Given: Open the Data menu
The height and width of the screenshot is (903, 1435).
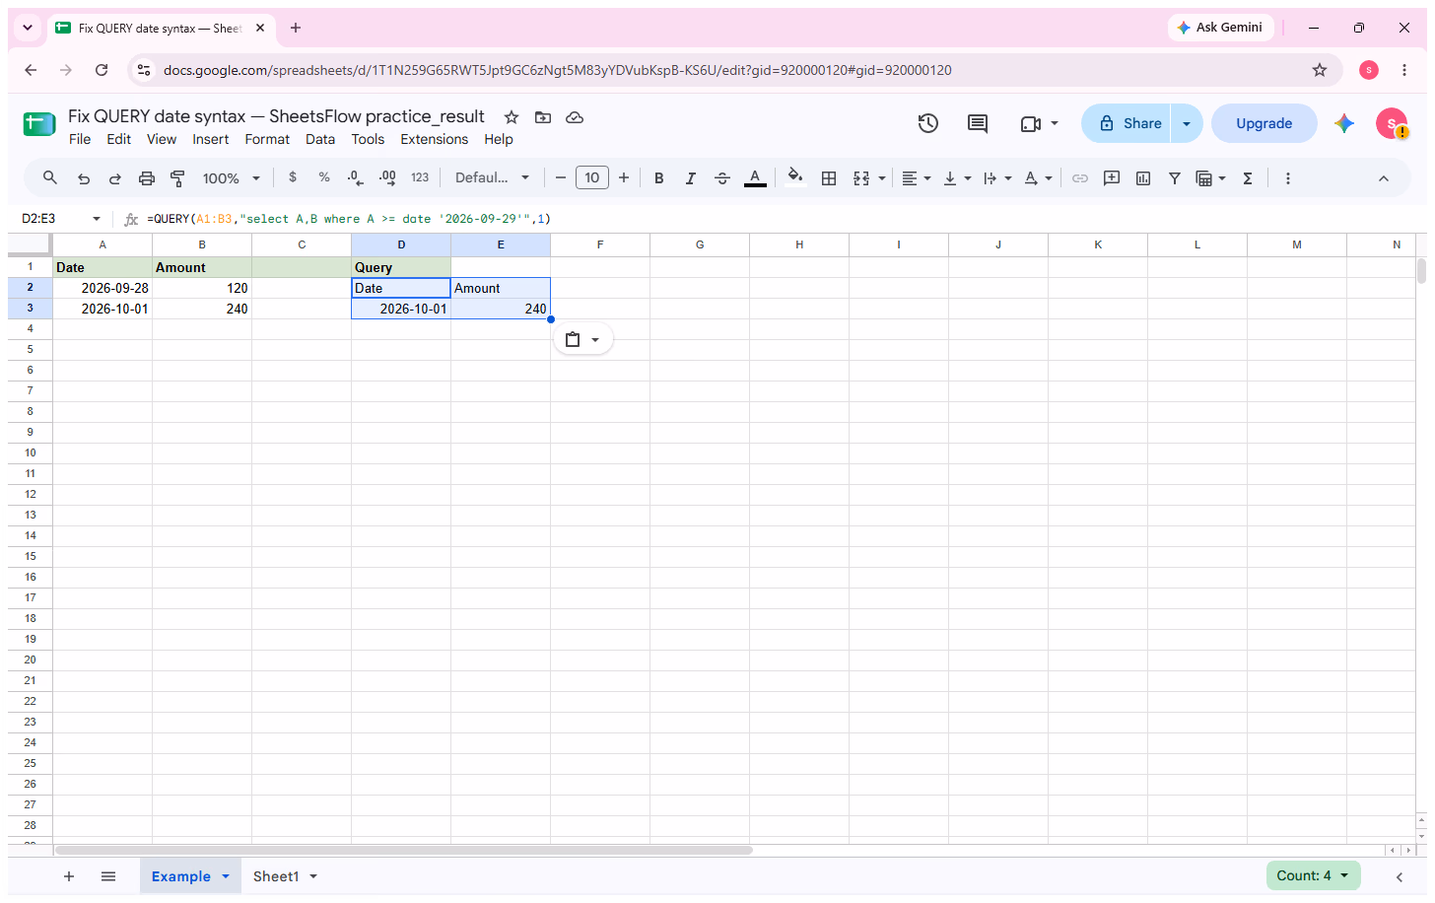Looking at the screenshot, I should pyautogui.click(x=320, y=139).
